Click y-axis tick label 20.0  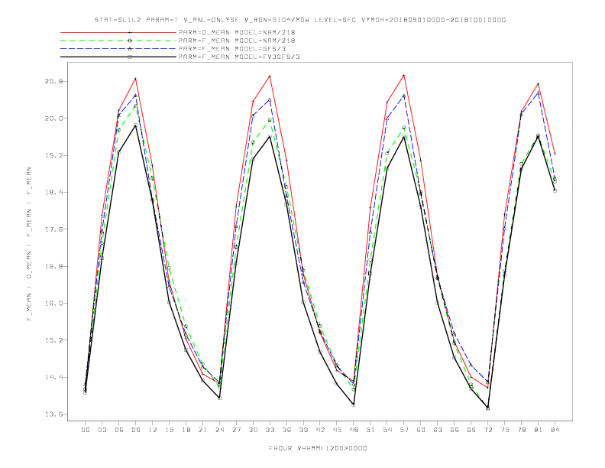pos(53,119)
